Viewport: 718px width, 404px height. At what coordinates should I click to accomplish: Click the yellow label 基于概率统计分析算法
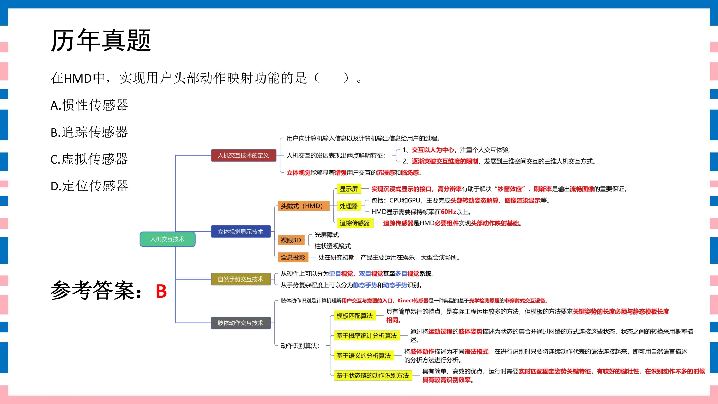(366, 336)
